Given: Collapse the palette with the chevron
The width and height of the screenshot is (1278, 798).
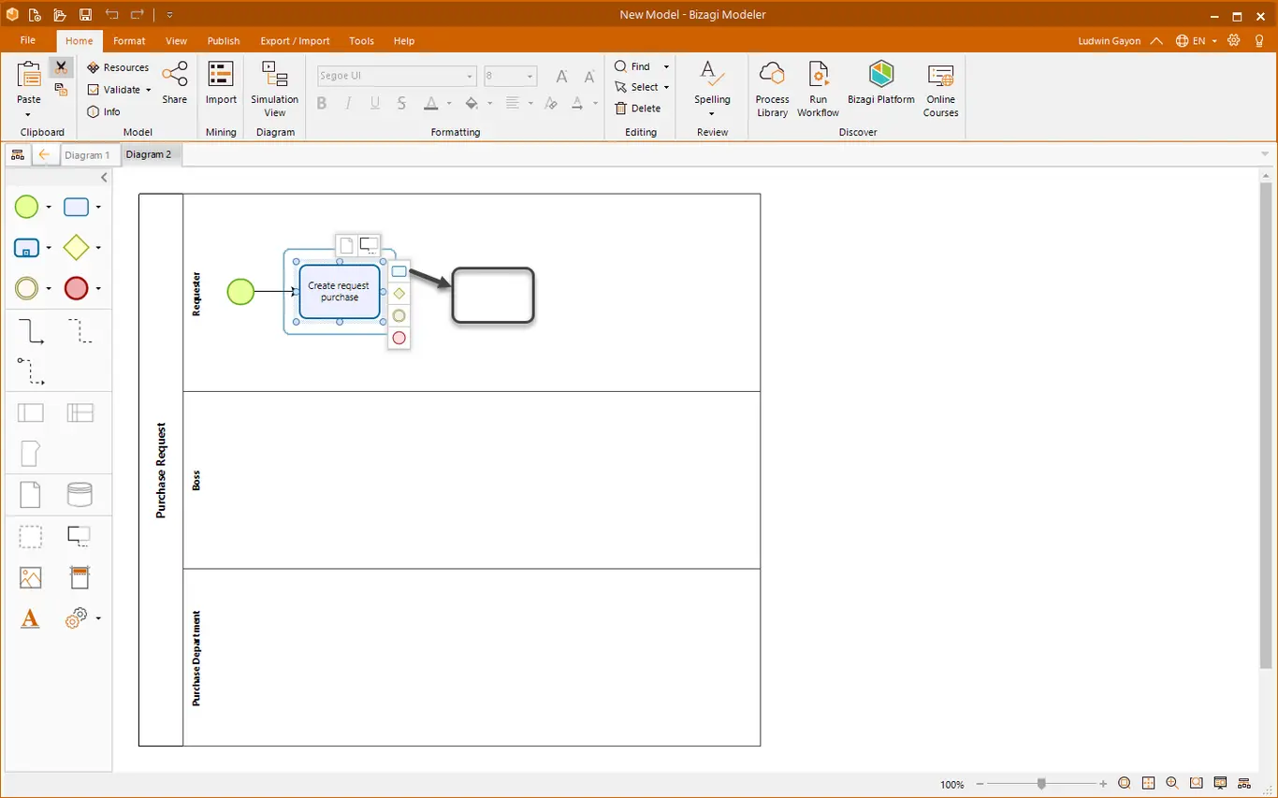Looking at the screenshot, I should click(104, 178).
